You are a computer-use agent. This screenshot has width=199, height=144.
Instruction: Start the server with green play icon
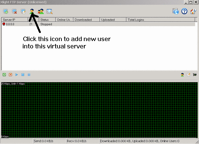(x=4, y=75)
